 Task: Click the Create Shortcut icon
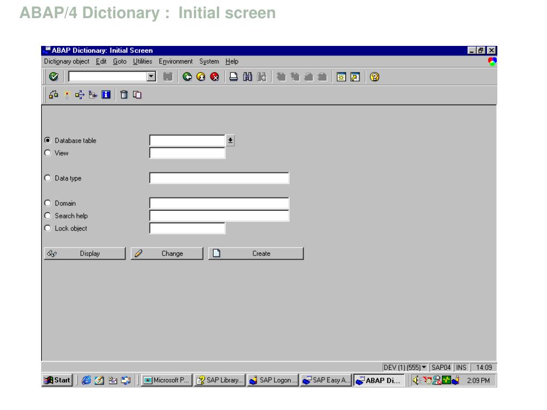(355, 76)
